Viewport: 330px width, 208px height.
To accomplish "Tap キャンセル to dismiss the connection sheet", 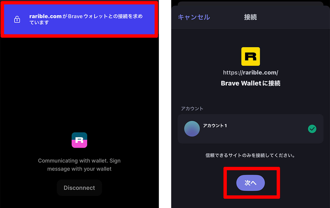I will tap(194, 17).
